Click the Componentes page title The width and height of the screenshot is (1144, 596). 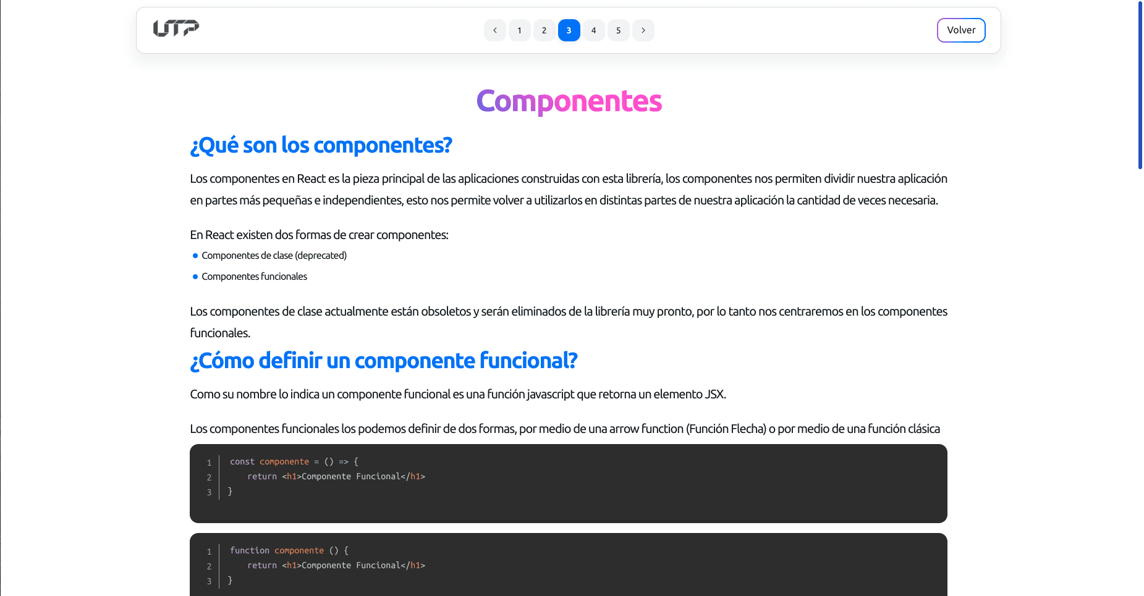click(x=569, y=101)
